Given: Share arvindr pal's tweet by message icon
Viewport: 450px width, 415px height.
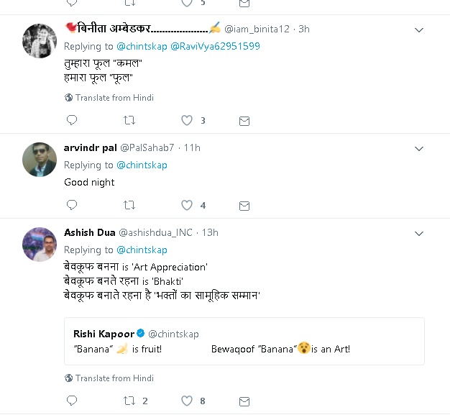Looking at the screenshot, I should (x=244, y=205).
